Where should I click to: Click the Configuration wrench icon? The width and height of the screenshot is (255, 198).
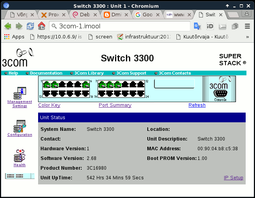(x=20, y=126)
